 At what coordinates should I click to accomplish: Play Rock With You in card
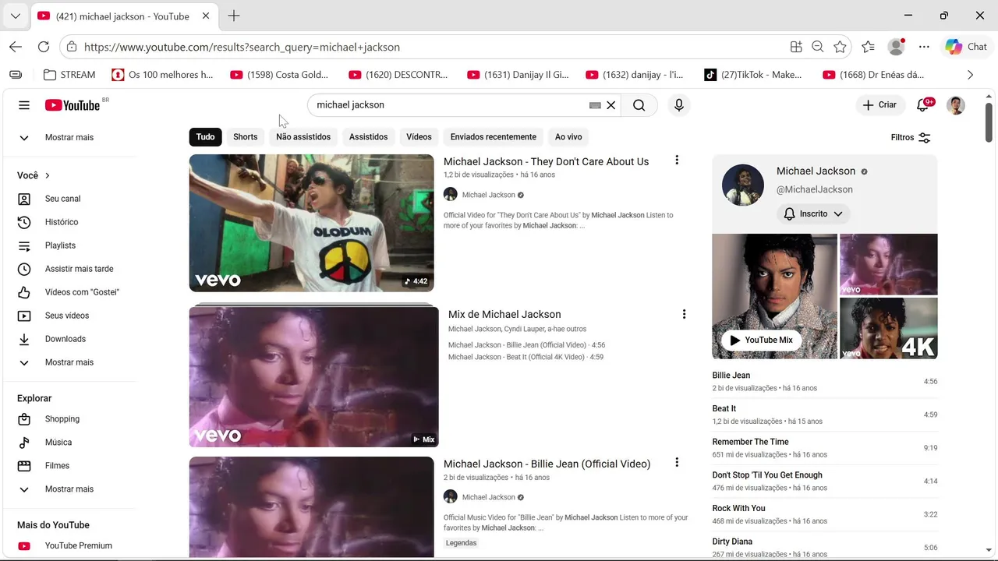(824, 514)
